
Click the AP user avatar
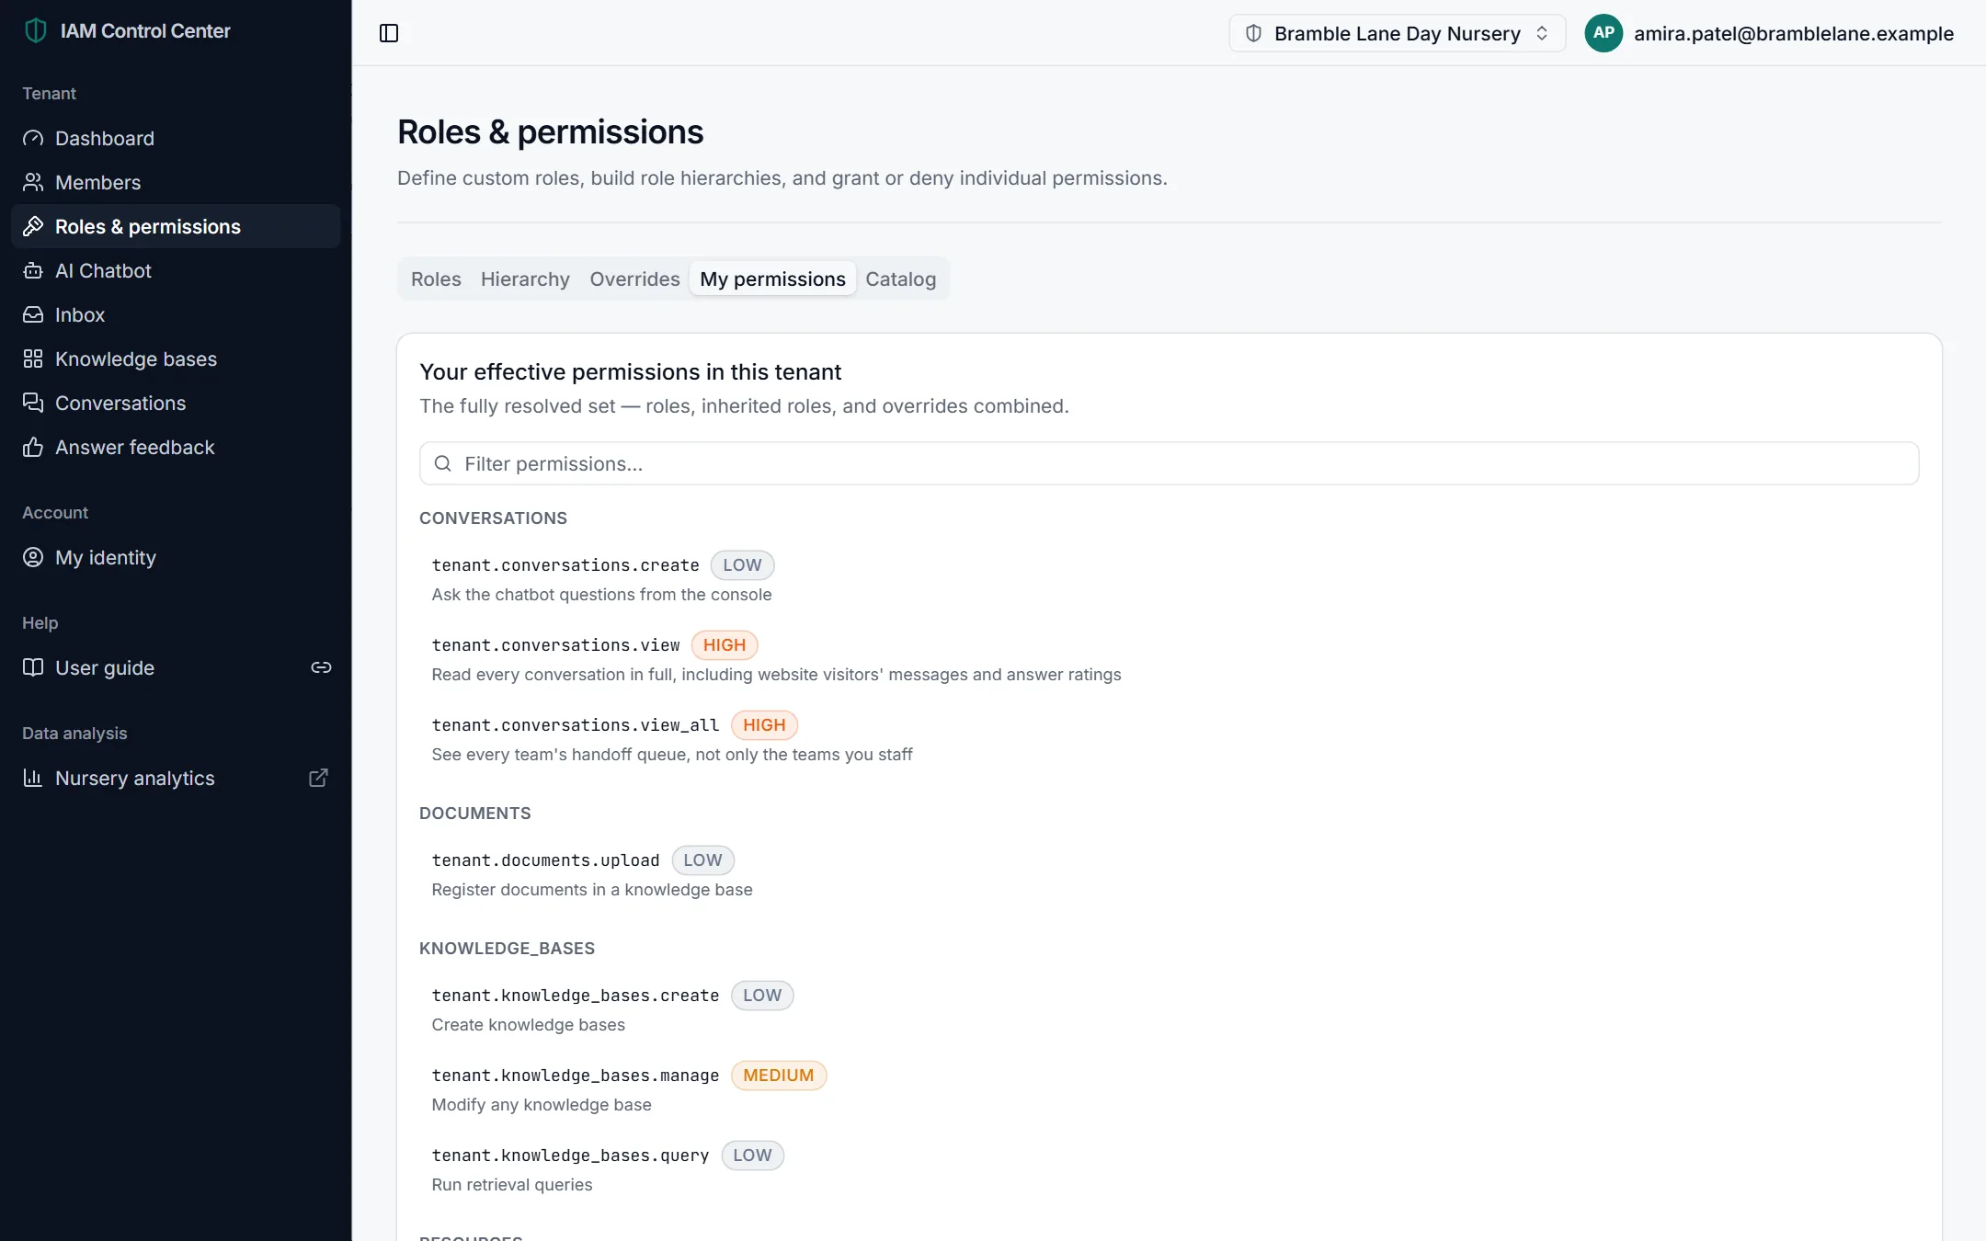point(1604,33)
